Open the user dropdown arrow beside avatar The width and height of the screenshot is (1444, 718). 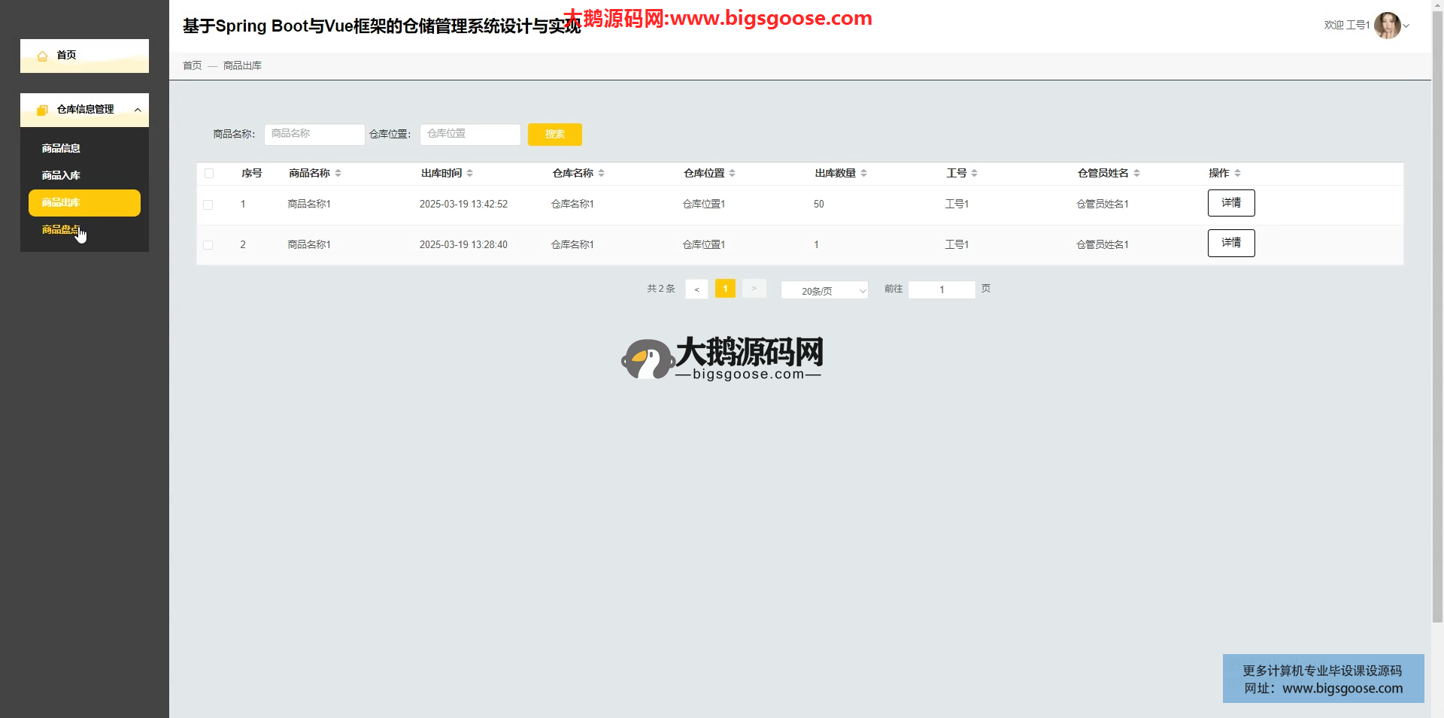pyautogui.click(x=1406, y=26)
